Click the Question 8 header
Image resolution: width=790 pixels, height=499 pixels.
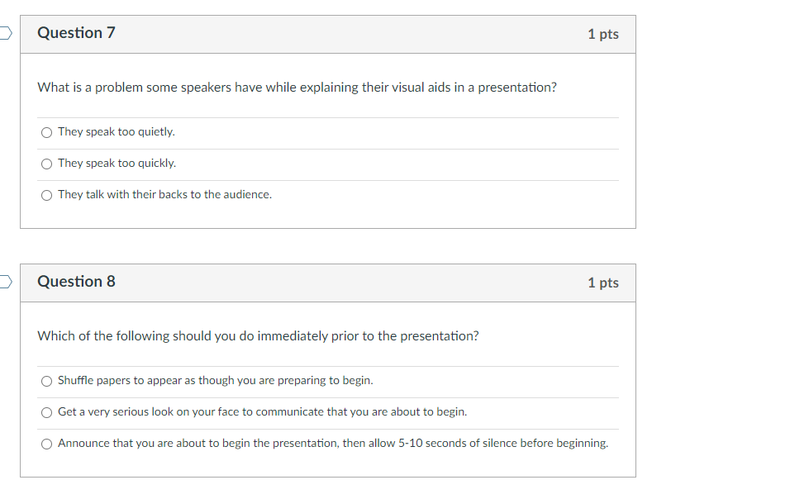pos(76,281)
